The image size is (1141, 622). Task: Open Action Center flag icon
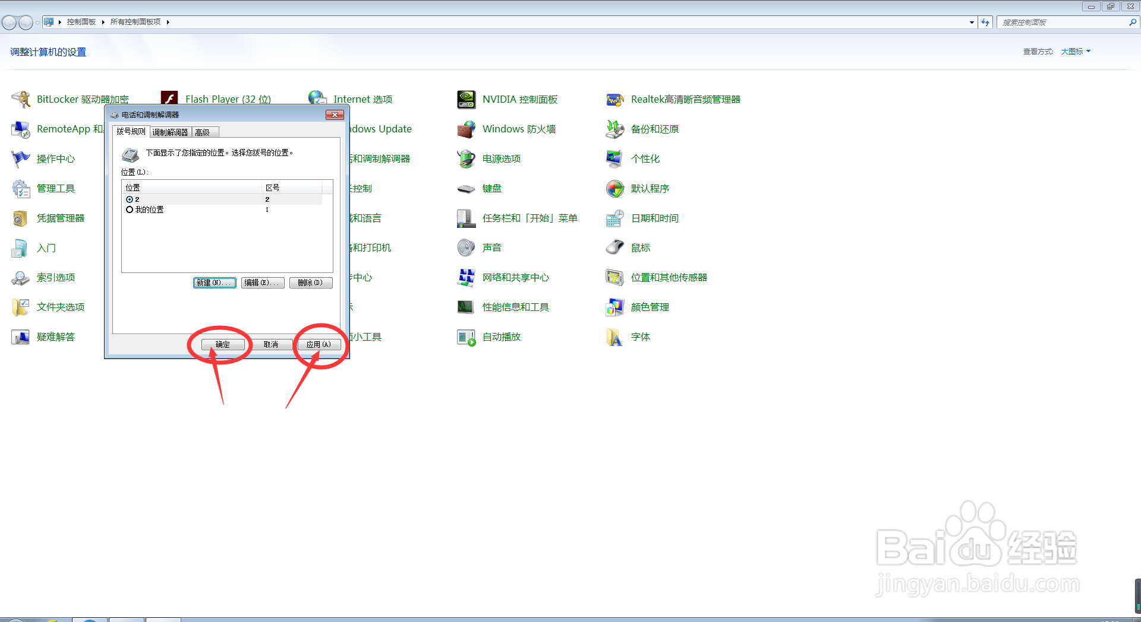(x=21, y=158)
